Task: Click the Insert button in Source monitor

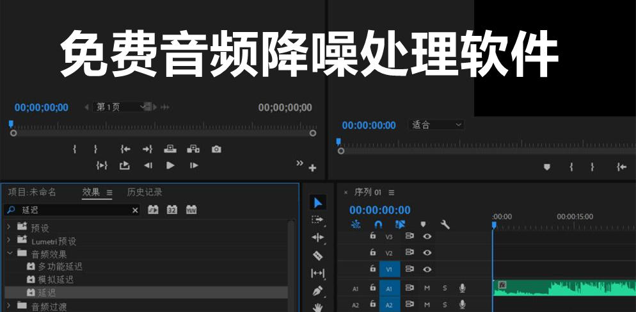Action: [x=170, y=149]
